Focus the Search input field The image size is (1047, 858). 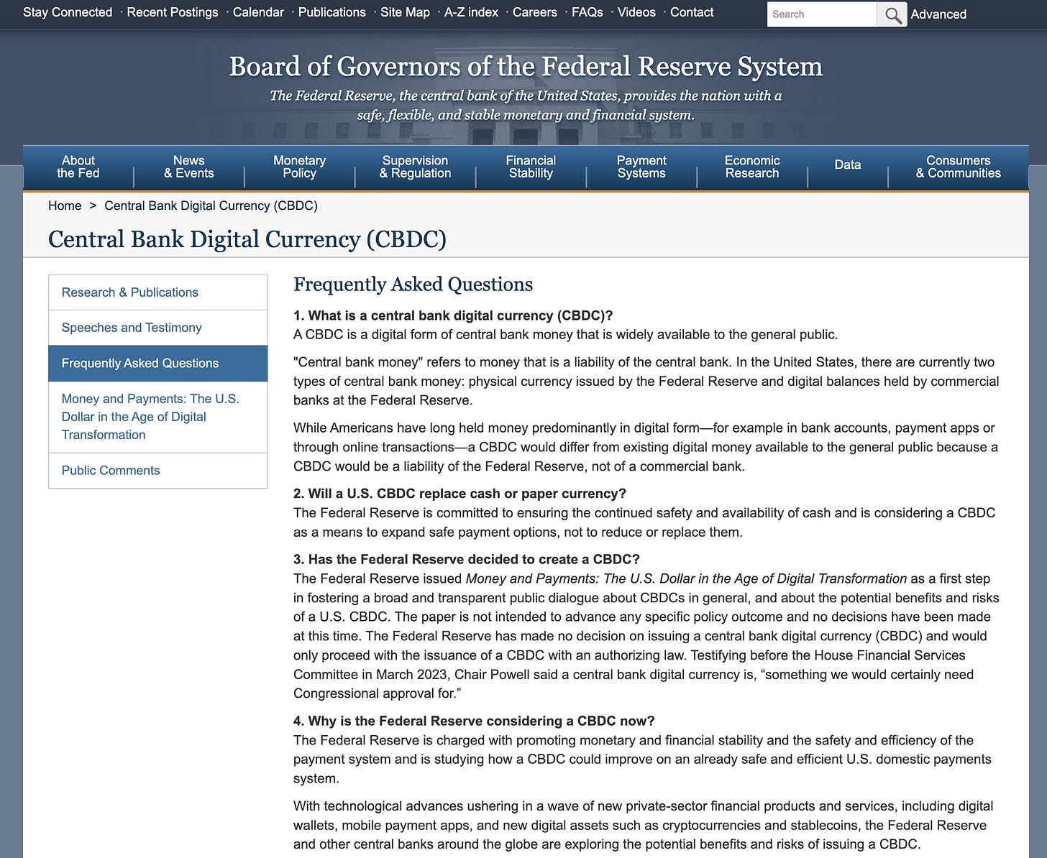click(822, 14)
